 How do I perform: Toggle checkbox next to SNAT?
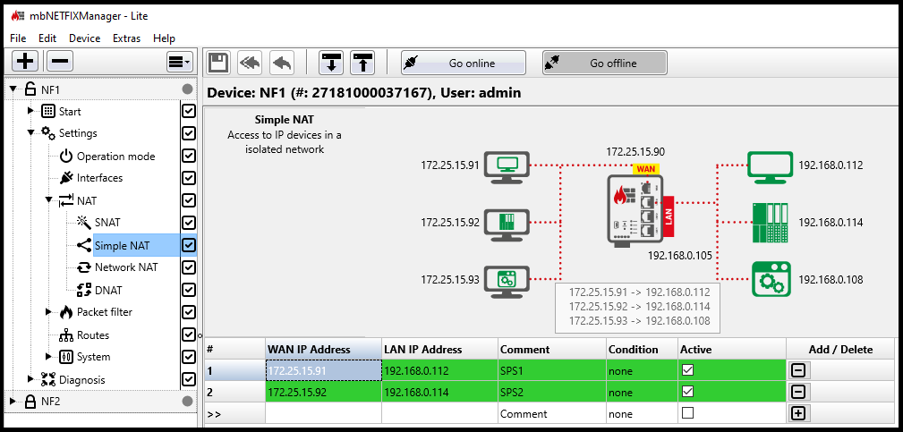pyautogui.click(x=189, y=224)
